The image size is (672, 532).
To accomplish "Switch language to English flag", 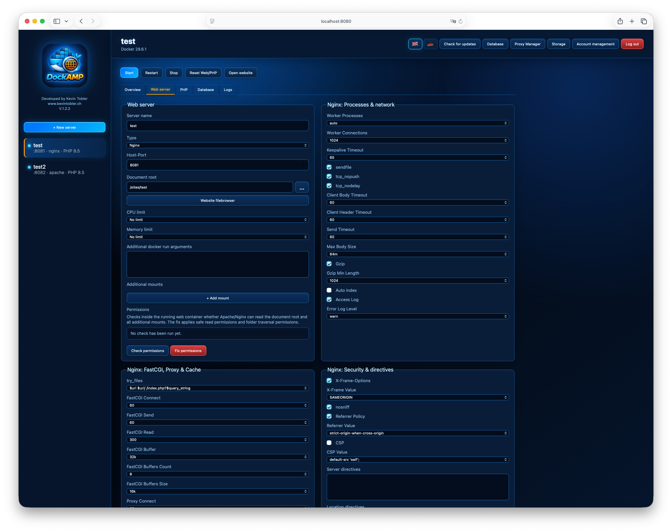I will tap(415, 44).
